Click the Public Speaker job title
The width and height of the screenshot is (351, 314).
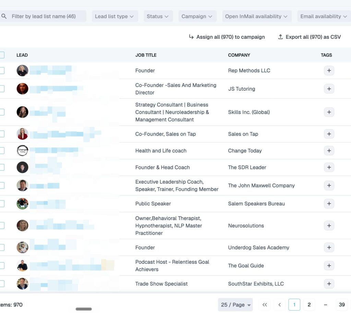153,203
